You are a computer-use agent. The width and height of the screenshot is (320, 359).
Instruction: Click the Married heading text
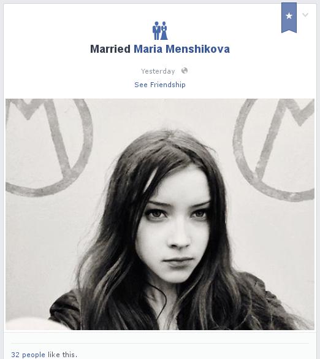(110, 49)
